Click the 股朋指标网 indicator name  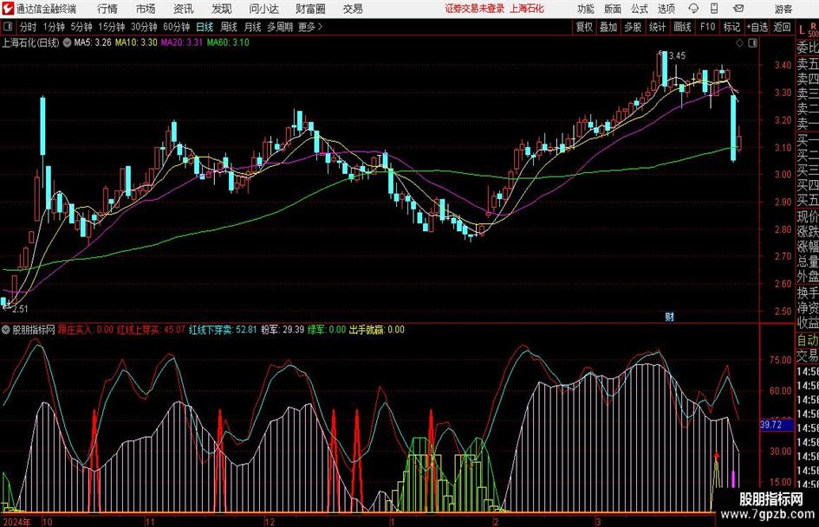pos(34,330)
